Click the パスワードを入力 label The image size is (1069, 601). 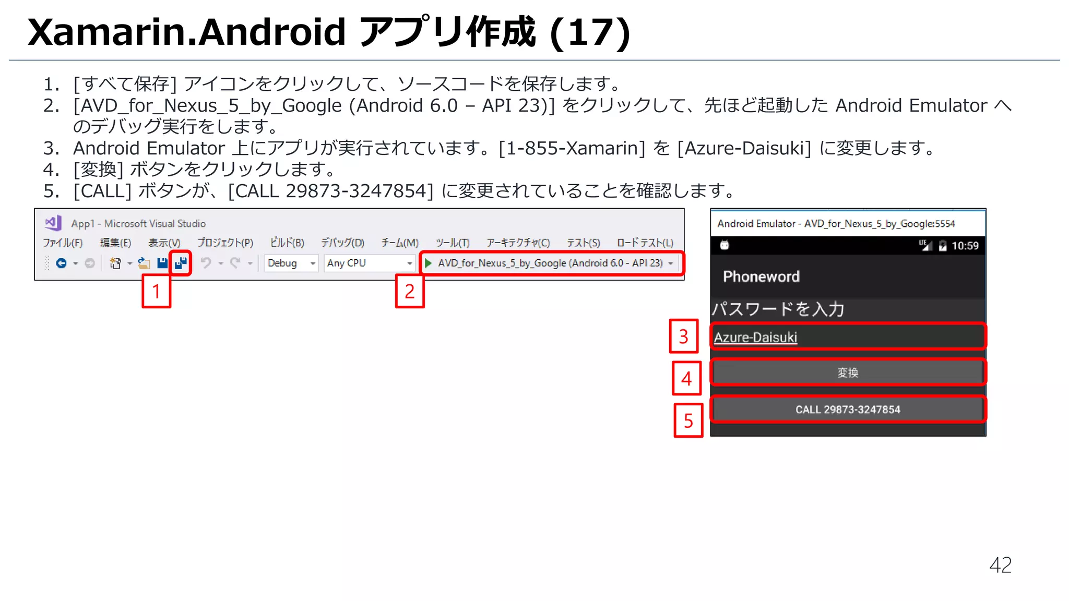tap(778, 309)
